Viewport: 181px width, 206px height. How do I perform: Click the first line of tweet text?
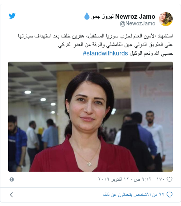pos(95,36)
